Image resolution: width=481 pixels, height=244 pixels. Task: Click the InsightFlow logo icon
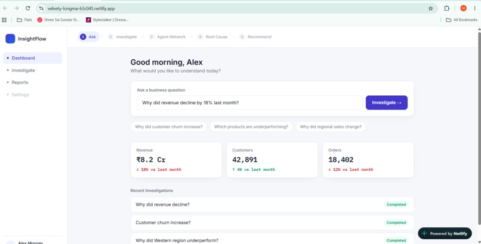coord(10,39)
